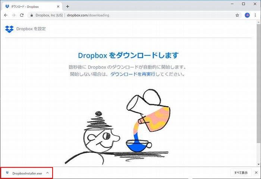Click the browser forward arrow
The height and width of the screenshot is (179, 261).
(x=14, y=15)
